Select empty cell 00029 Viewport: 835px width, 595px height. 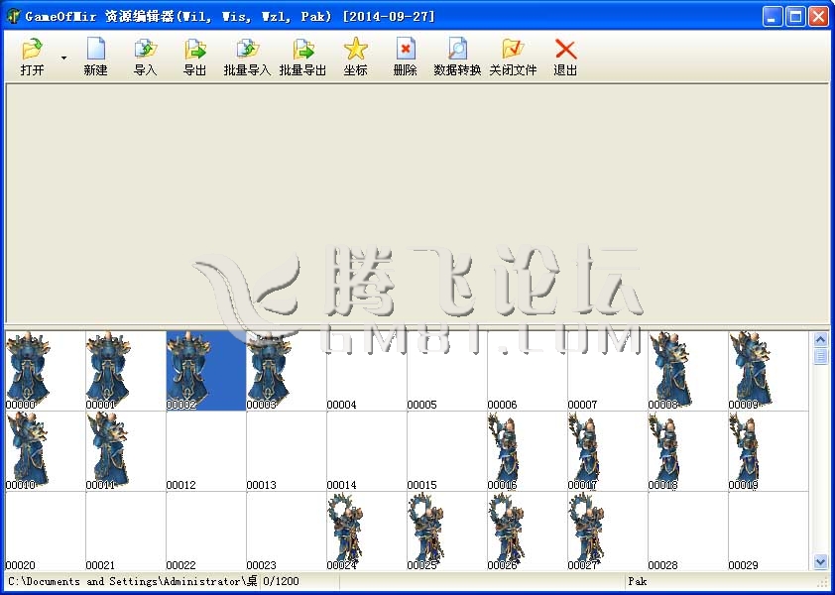tap(769, 532)
